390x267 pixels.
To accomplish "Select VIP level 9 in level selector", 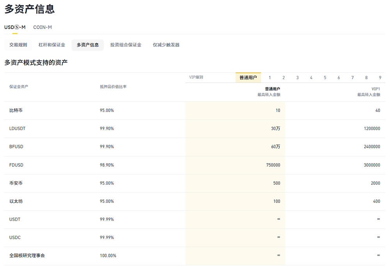I will click(x=380, y=78).
